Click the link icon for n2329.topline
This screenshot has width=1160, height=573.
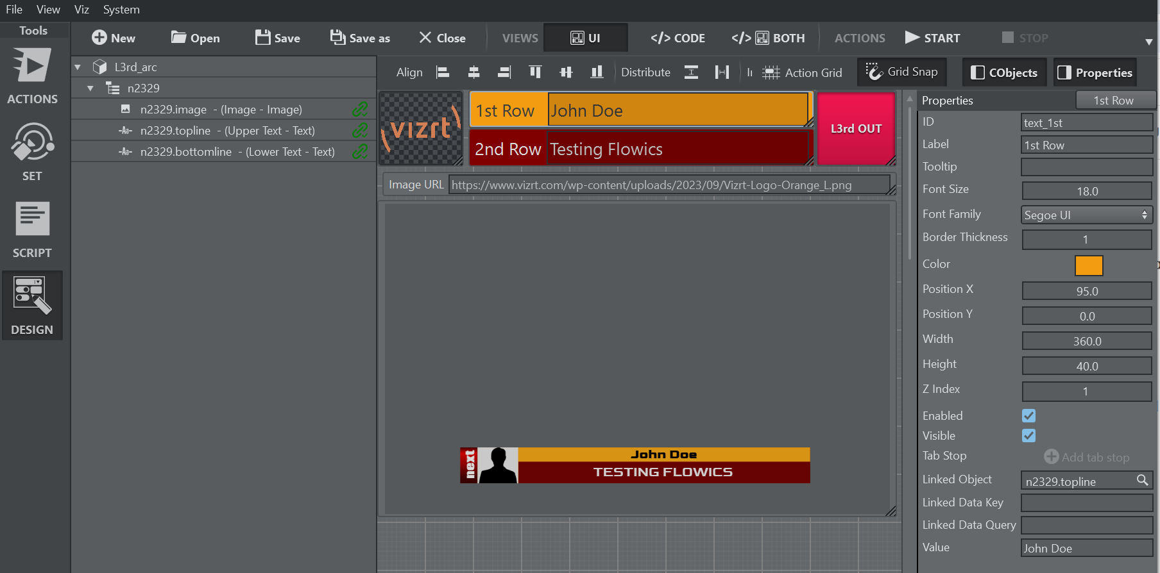pyautogui.click(x=360, y=131)
